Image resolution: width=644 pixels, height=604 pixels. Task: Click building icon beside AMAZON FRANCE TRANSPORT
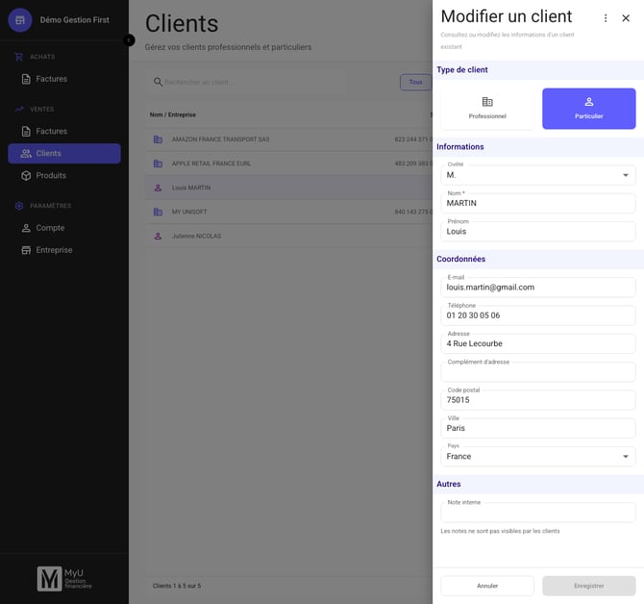[x=158, y=139]
